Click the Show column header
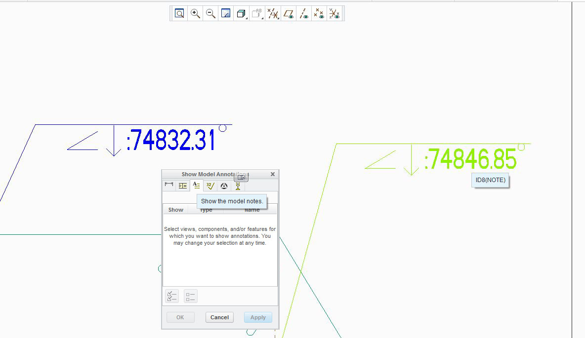Viewport: 585px width, 338px height. [176, 210]
